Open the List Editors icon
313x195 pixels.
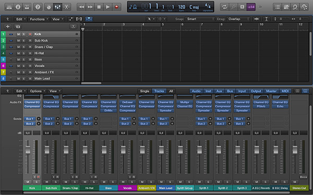(x=278, y=7)
